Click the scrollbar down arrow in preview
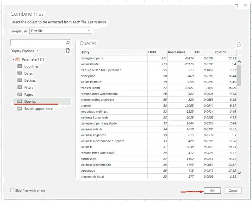The width and height of the screenshot is (252, 201). [x=239, y=173]
